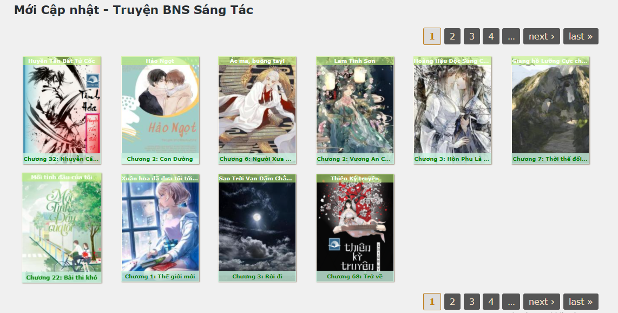Click the top pagination ellipsis button
Image resolution: width=618 pixels, height=313 pixels.
511,36
